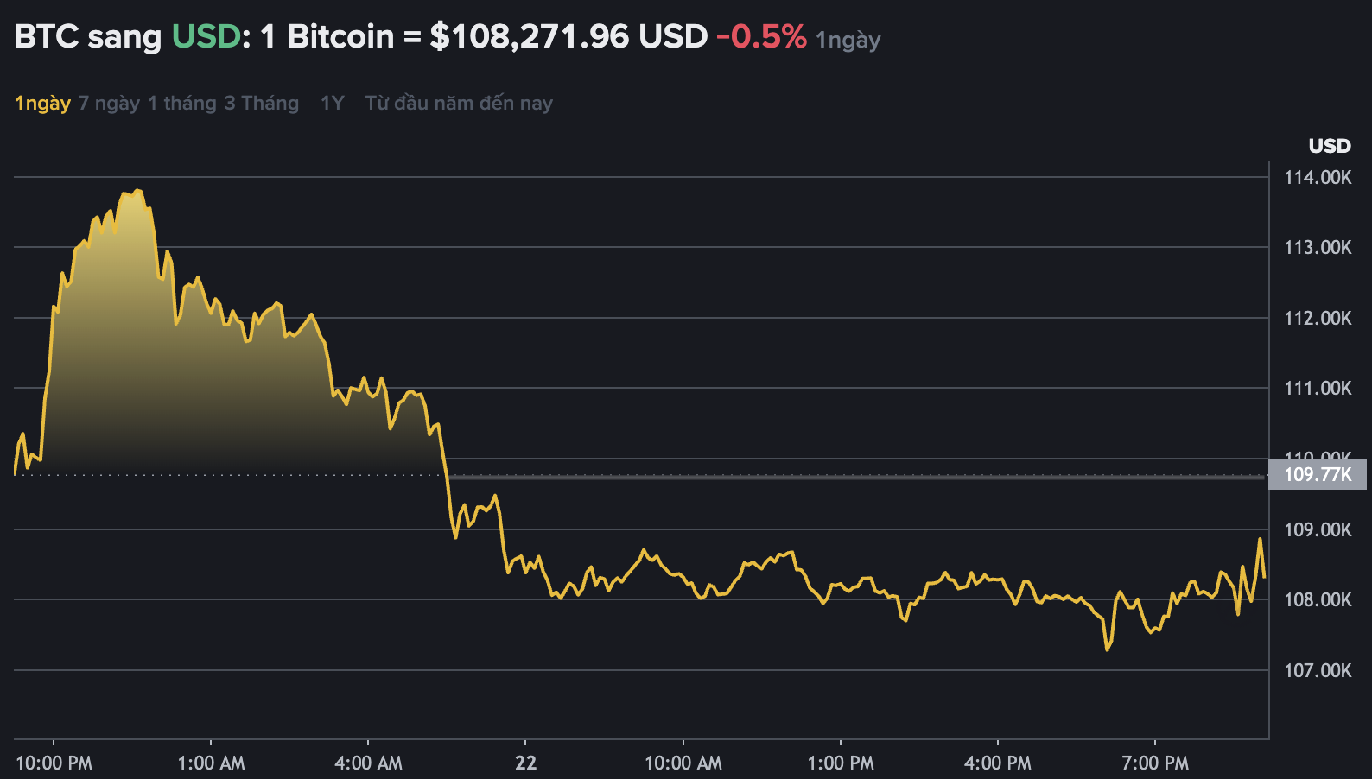Click the $108,271.96 price value

pos(529,36)
